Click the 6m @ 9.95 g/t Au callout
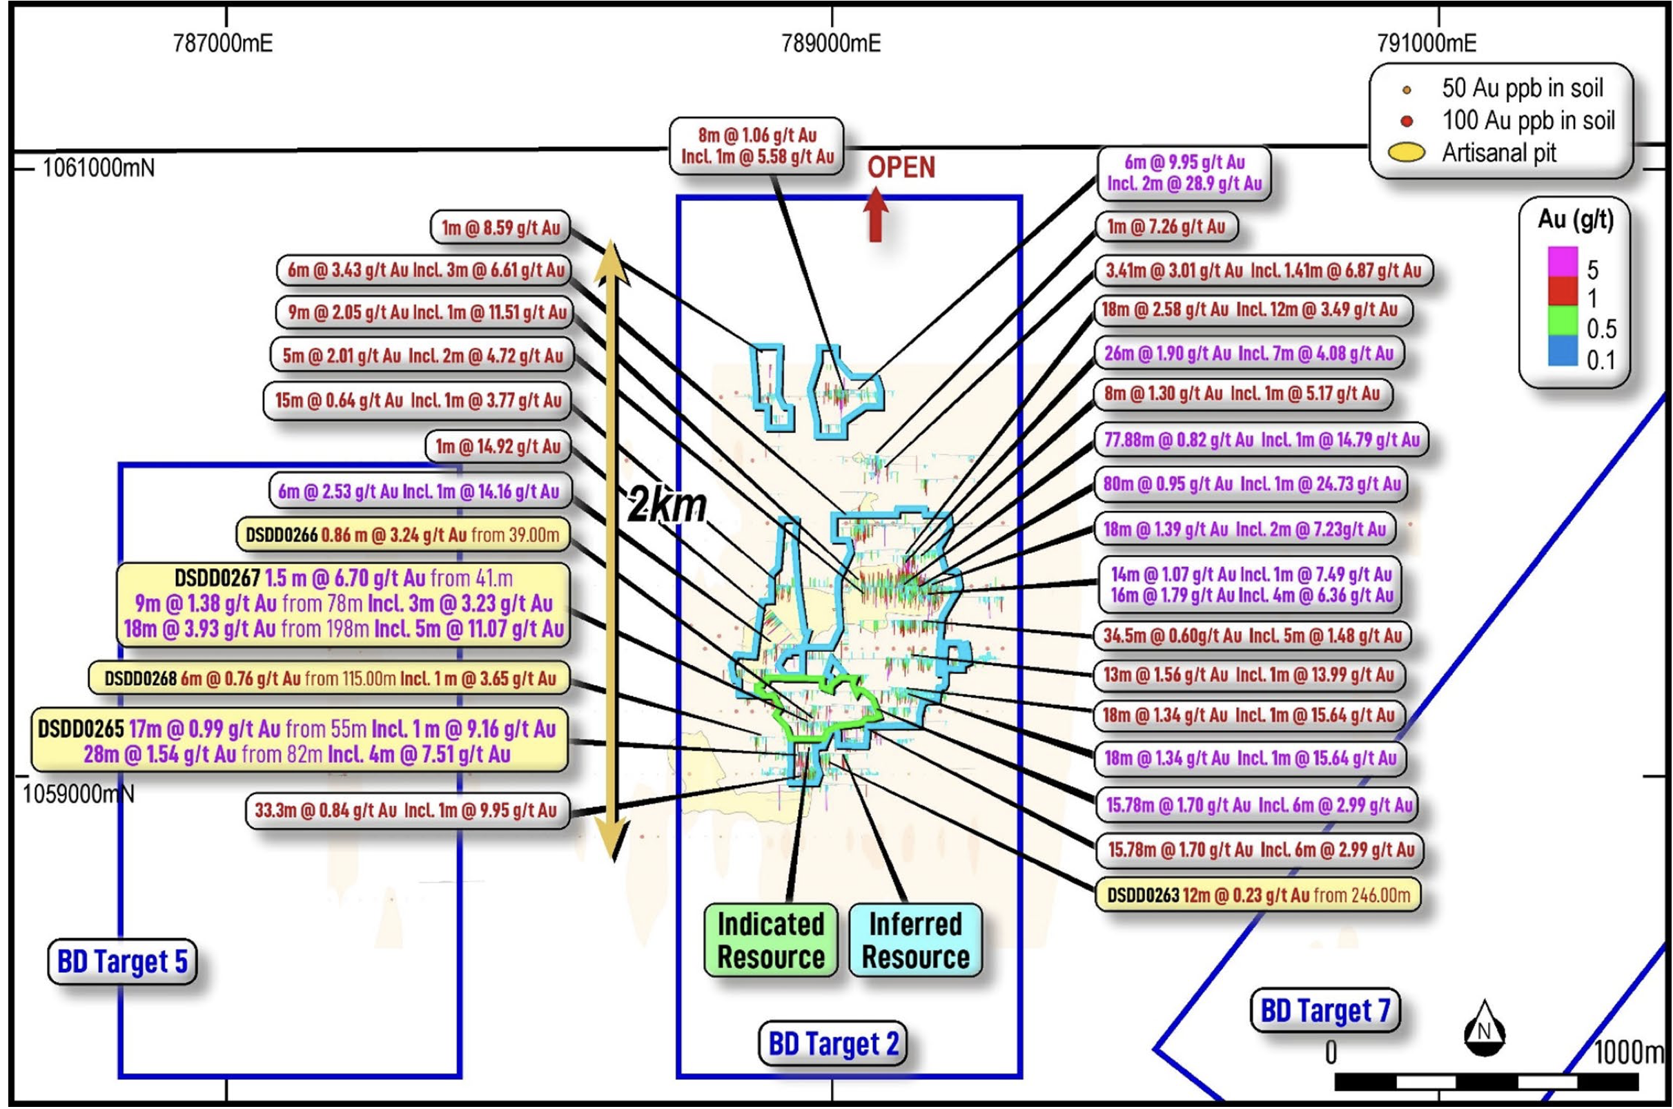The height and width of the screenshot is (1109, 1673). (x=1184, y=173)
